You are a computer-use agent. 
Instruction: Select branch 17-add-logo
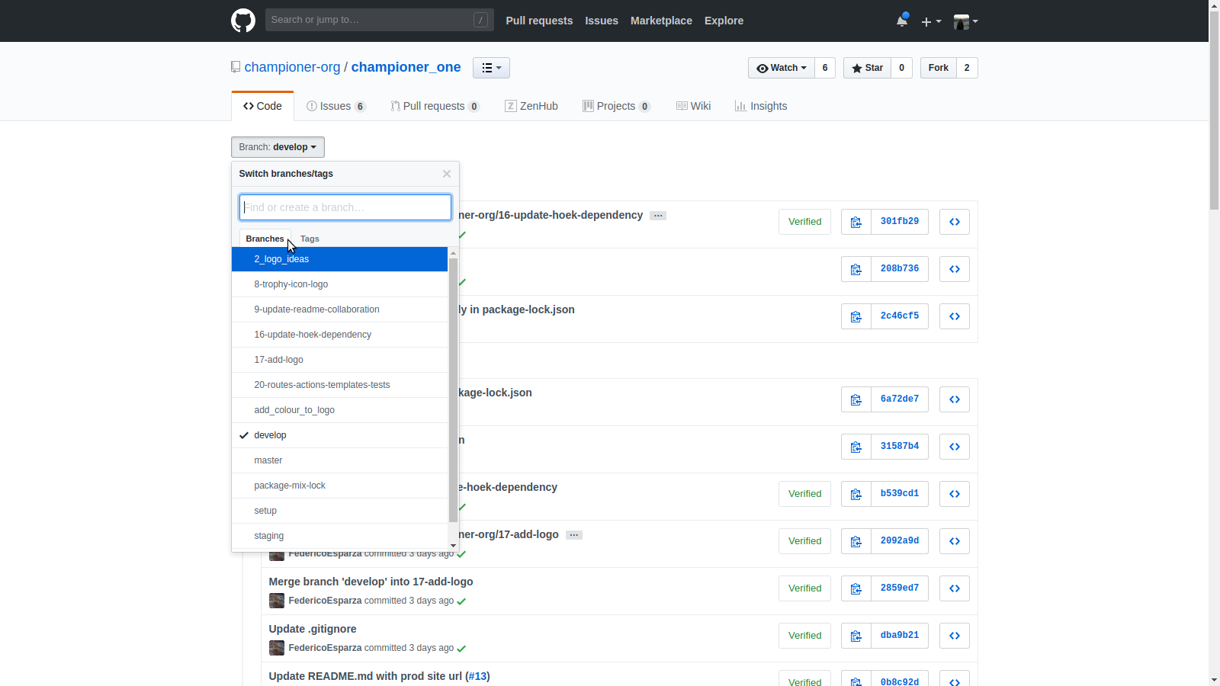(x=339, y=360)
